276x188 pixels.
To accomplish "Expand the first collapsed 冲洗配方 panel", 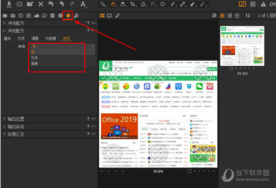I will [4, 23].
